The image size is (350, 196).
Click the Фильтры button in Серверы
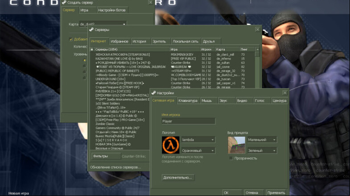pos(106,156)
